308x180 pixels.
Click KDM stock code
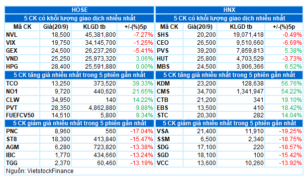point(163,84)
